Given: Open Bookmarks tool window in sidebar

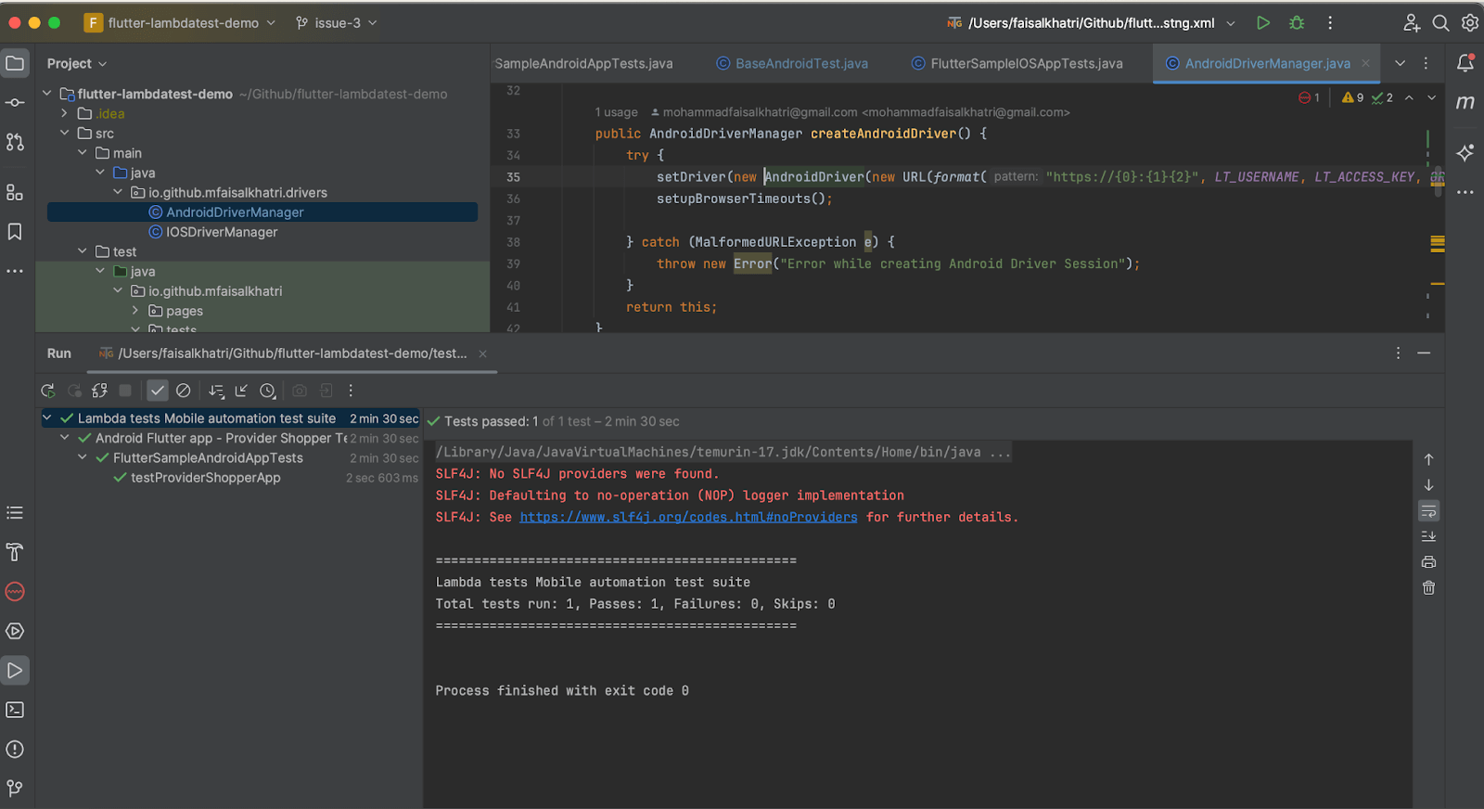Looking at the screenshot, I should pos(15,231).
